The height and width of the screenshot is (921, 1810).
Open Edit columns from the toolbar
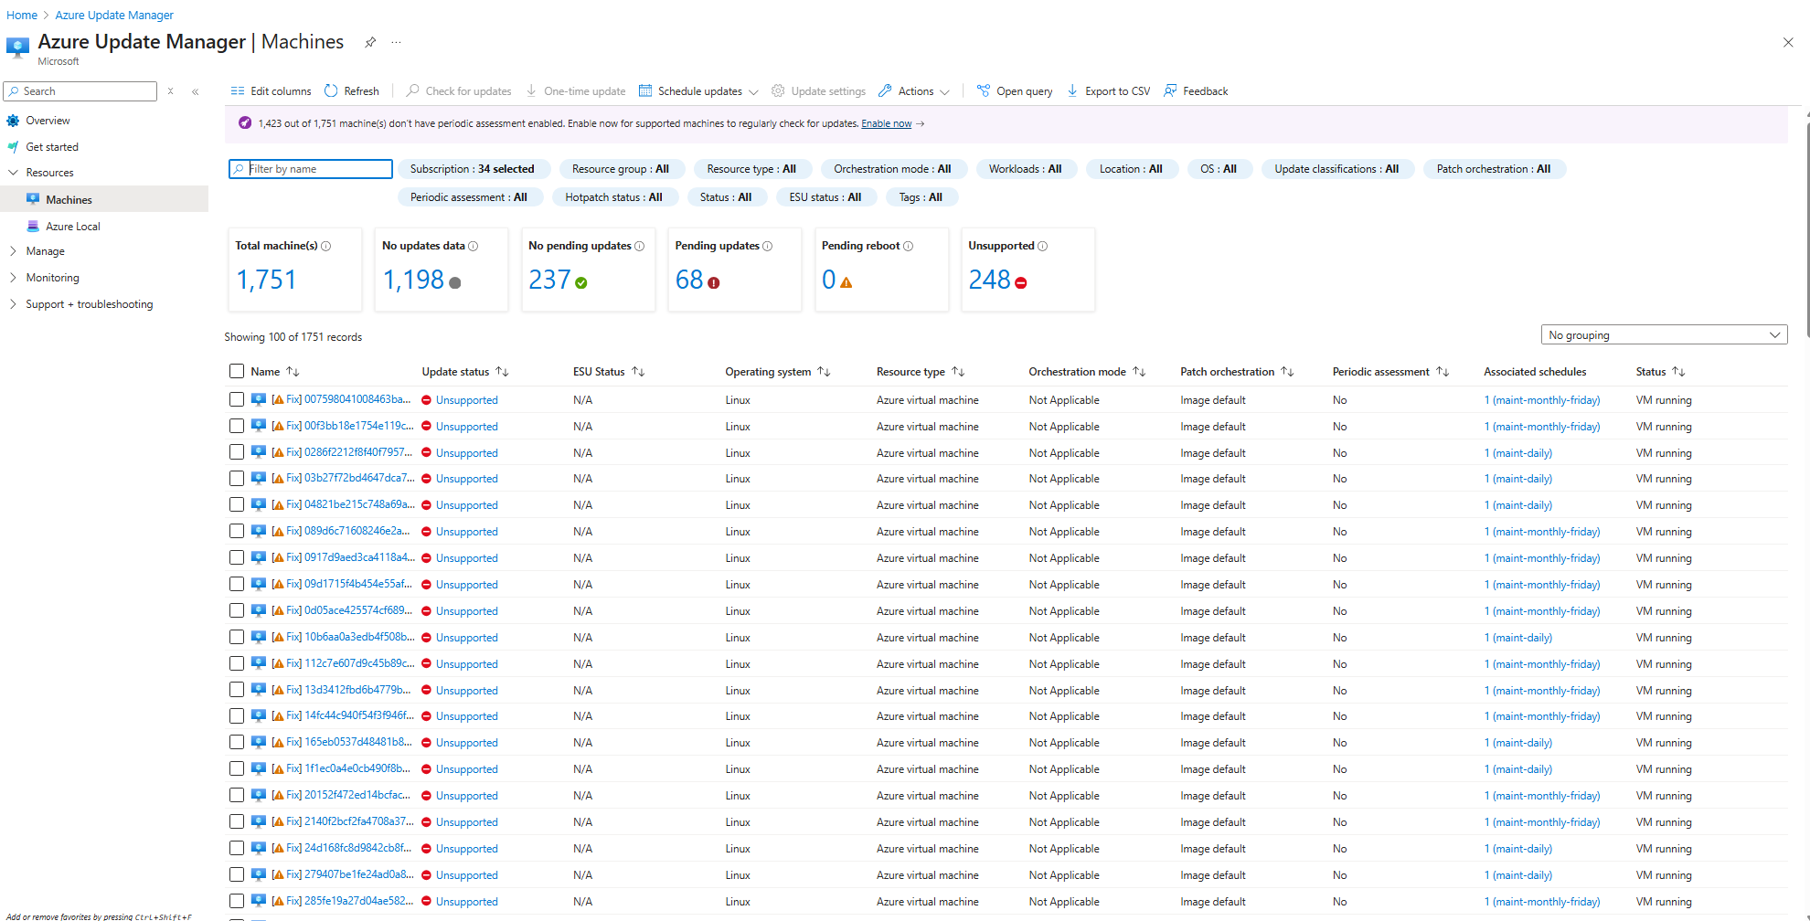(x=239, y=90)
